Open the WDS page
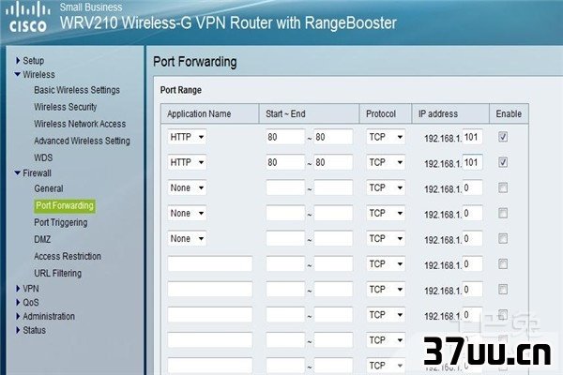Viewport: 563px width, 375px height. point(43,157)
